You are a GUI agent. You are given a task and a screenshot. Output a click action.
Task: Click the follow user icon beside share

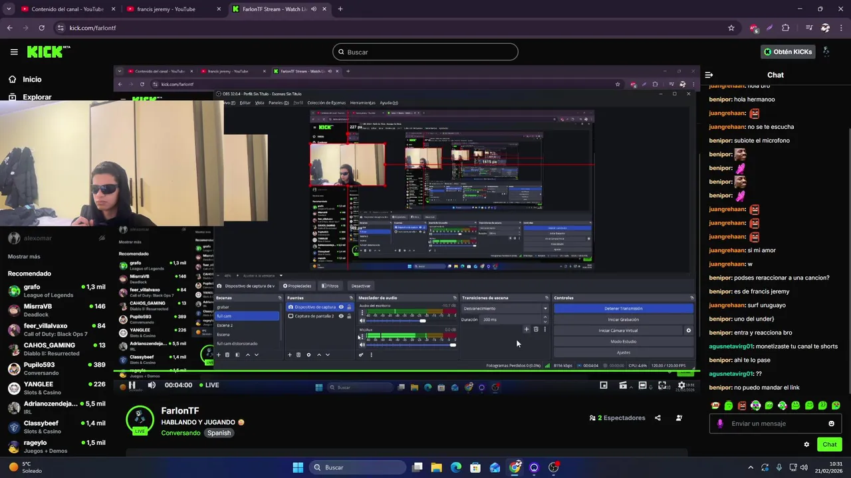pos(679,418)
